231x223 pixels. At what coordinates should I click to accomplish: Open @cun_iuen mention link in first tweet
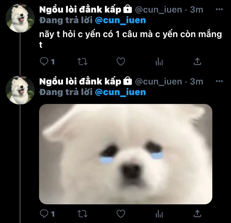121,20
